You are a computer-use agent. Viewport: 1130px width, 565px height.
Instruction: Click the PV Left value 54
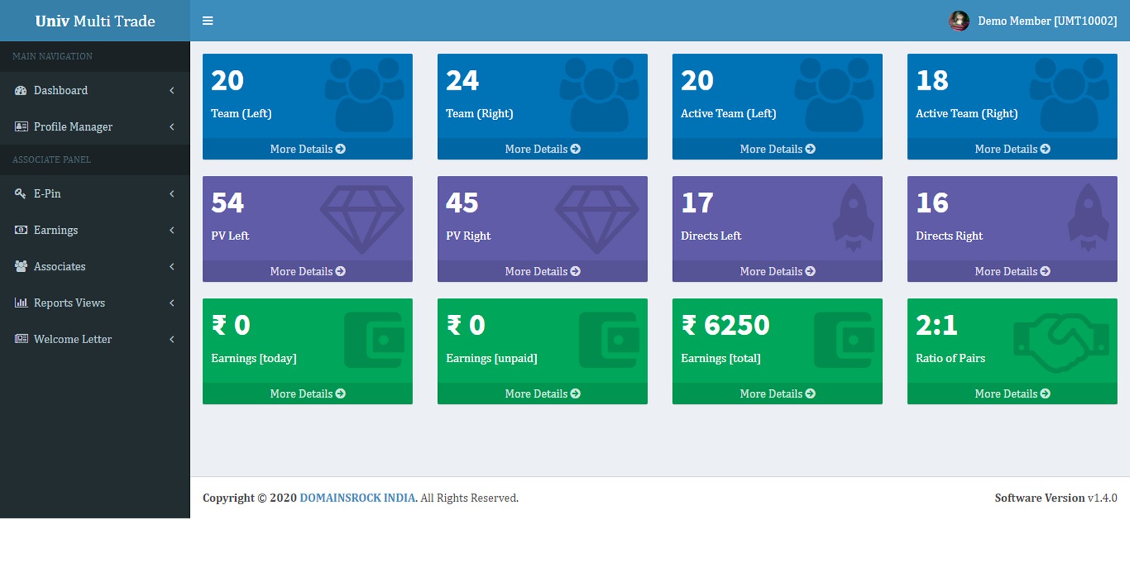click(x=227, y=203)
